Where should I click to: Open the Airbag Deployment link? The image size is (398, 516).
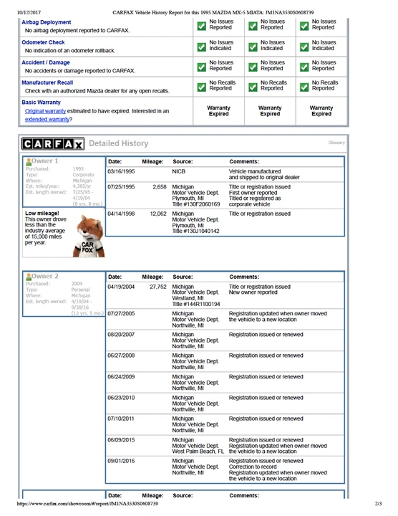47,22
